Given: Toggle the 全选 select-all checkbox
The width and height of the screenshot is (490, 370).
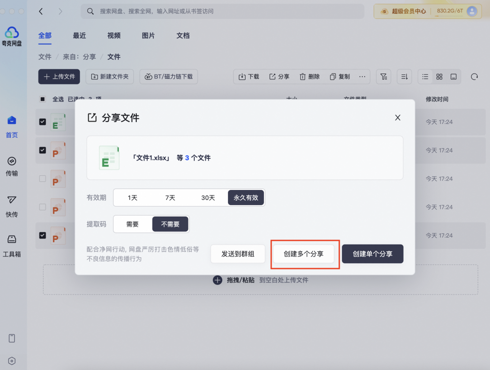Looking at the screenshot, I should coord(42,99).
